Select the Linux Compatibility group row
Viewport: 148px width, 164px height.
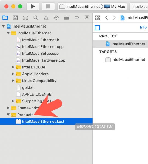point(46,81)
